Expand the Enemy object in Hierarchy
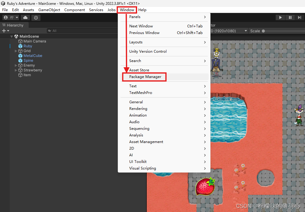Image resolution: width=305 pixels, height=212 pixels. [x=16, y=65]
